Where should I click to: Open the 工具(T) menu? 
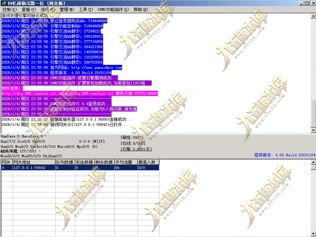point(86,10)
